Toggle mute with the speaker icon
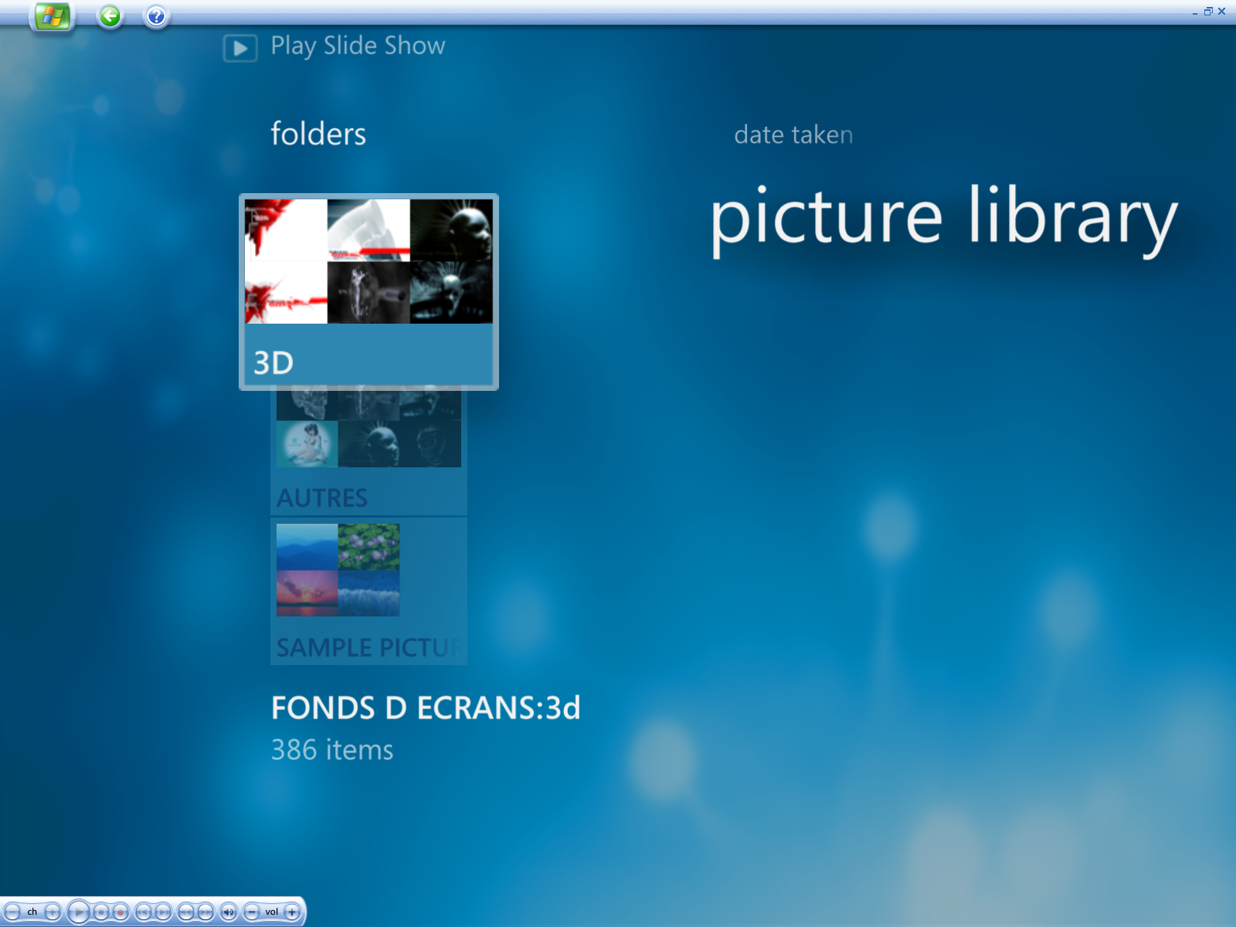1236x927 pixels. click(229, 912)
